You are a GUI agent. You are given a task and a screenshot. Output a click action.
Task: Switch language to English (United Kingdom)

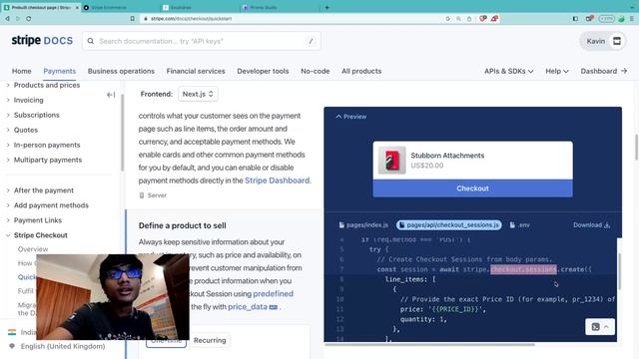point(63,346)
